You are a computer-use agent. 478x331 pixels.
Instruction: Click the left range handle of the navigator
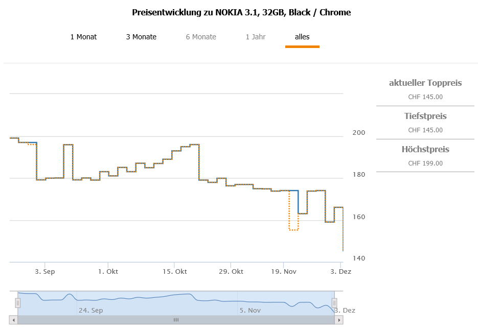(x=18, y=303)
